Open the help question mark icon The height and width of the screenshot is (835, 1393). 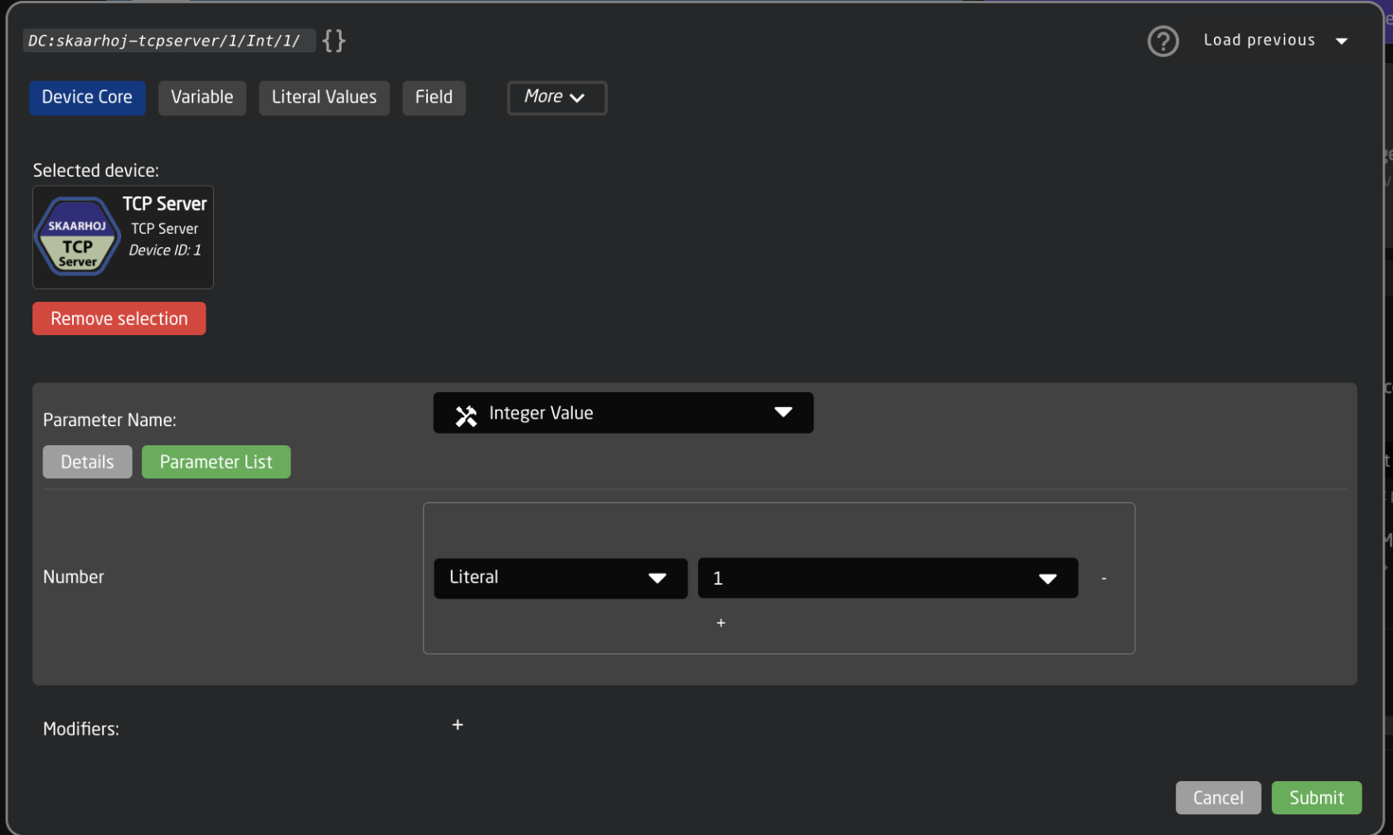point(1162,41)
